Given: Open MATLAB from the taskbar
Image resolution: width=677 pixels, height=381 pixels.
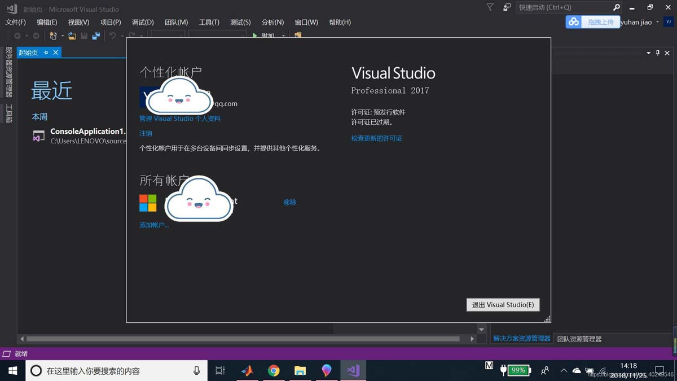Looking at the screenshot, I should click(x=247, y=371).
